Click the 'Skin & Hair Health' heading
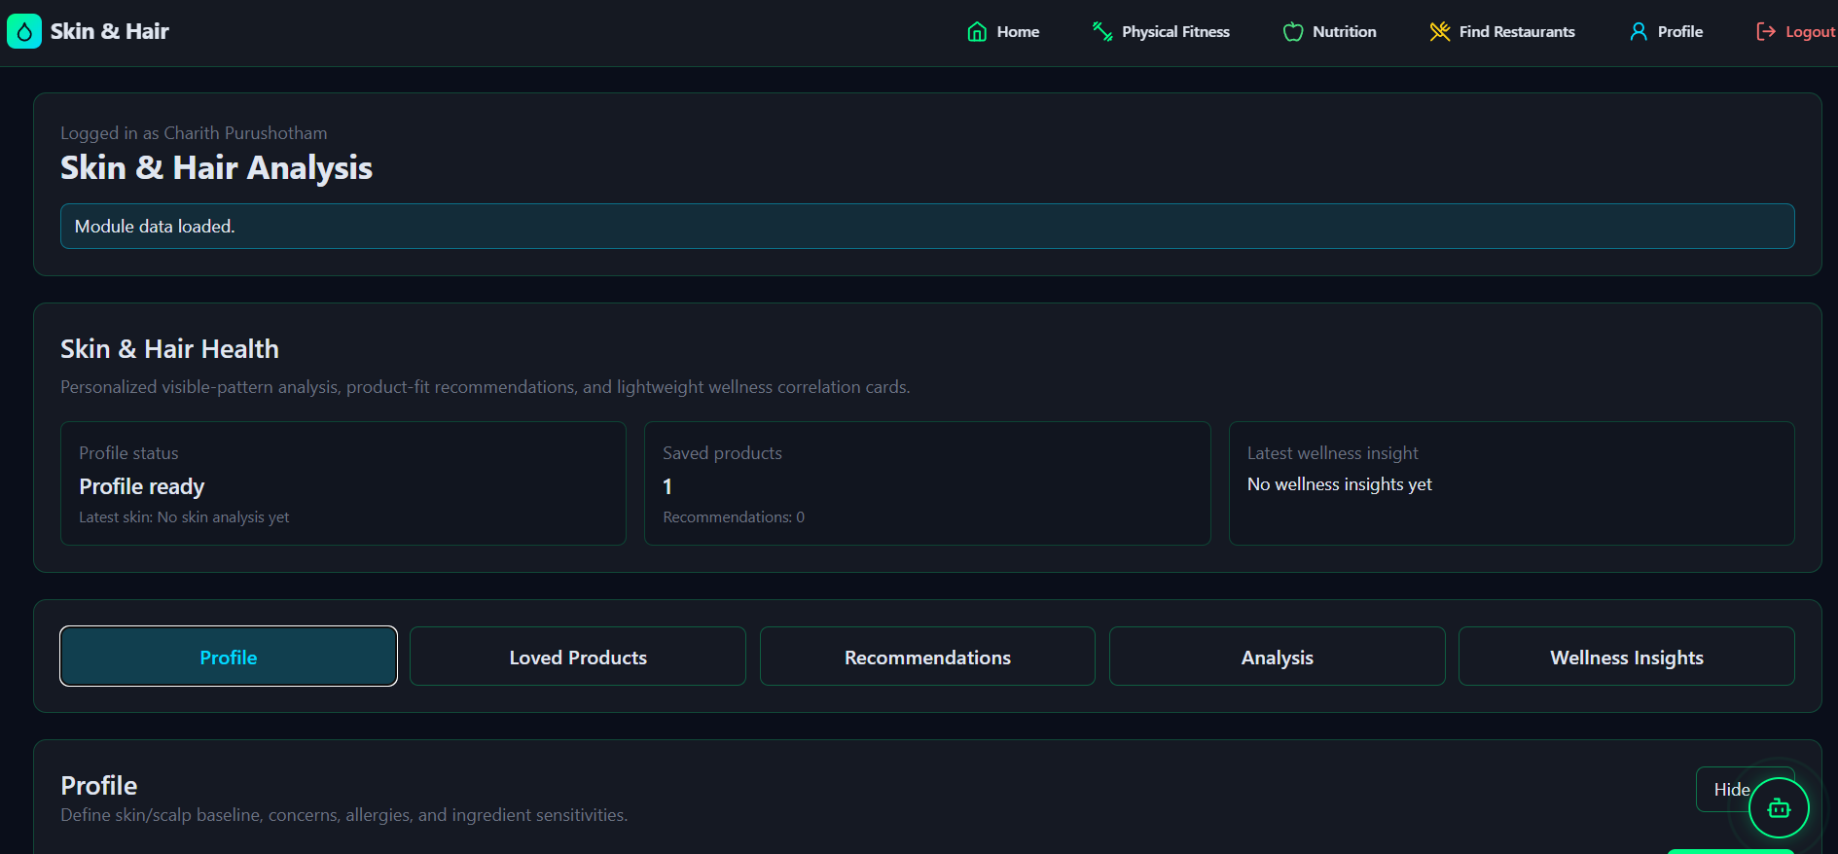This screenshot has height=854, width=1838. point(169,348)
